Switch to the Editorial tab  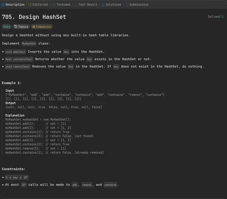click(38, 4)
